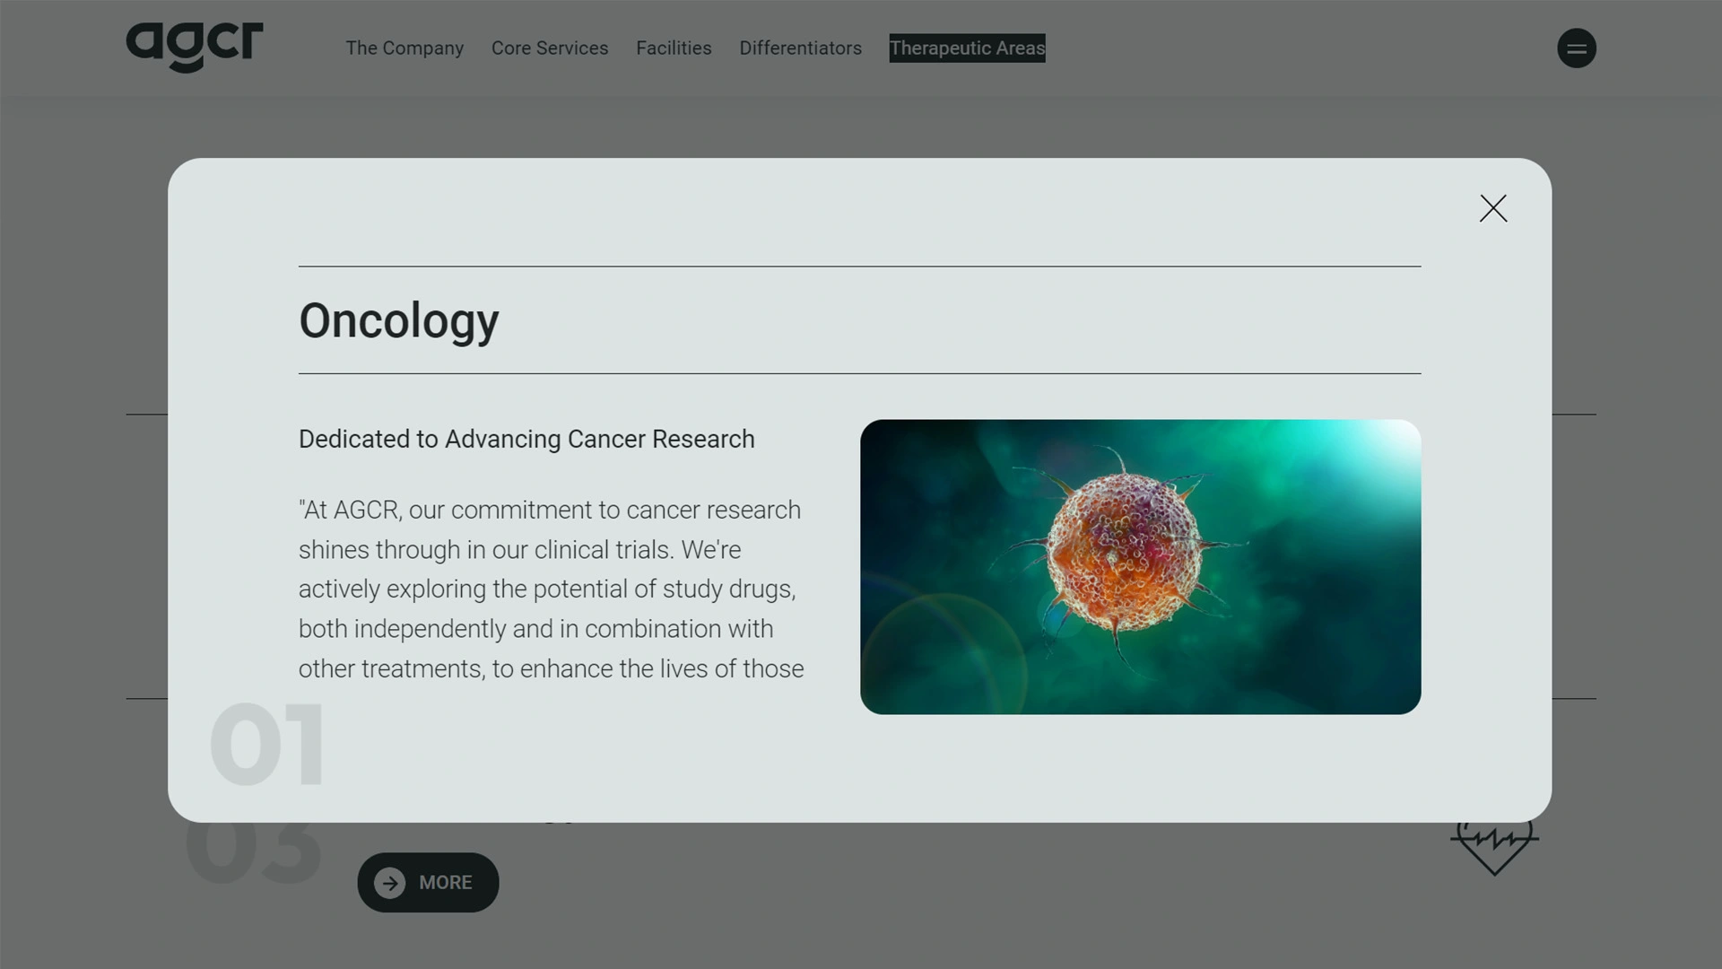Image resolution: width=1722 pixels, height=969 pixels.
Task: Click the MORE button below the popup
Action: point(428,882)
